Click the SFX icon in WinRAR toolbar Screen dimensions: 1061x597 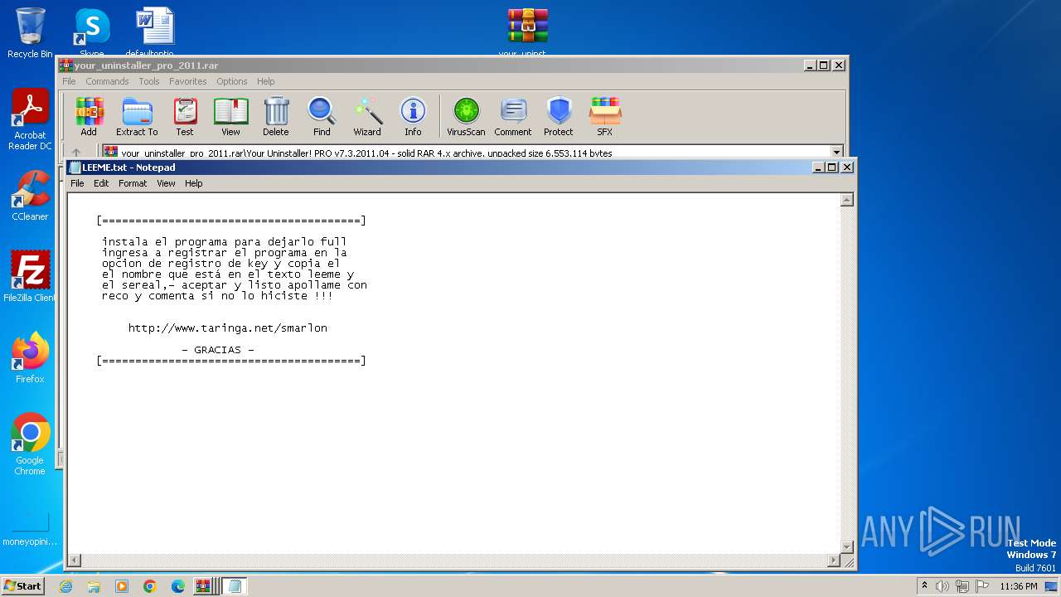[x=605, y=117]
